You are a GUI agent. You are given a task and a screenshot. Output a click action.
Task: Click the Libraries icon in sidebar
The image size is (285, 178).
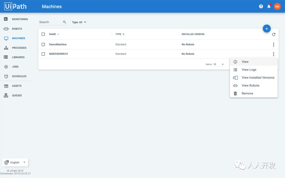click(x=6, y=57)
